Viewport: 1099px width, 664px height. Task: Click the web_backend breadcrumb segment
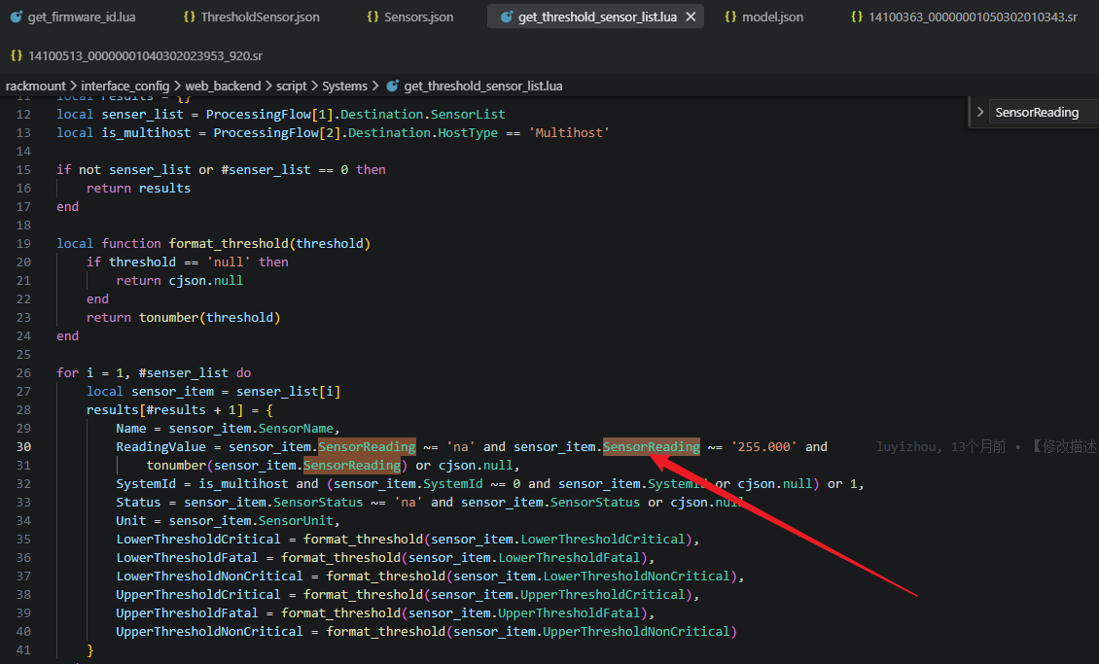coord(223,87)
